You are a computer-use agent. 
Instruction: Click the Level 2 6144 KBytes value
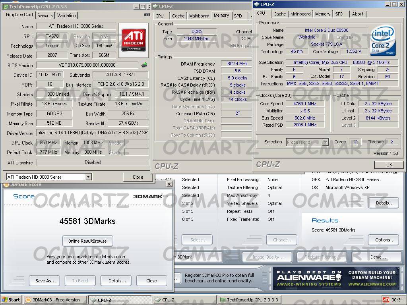coord(378,118)
